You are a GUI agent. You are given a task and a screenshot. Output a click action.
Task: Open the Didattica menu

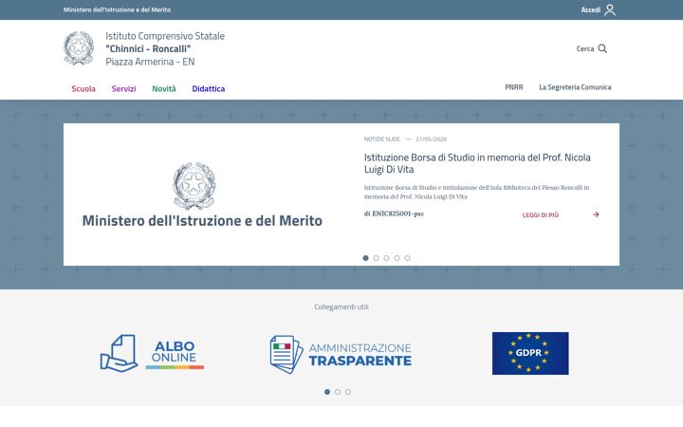pos(208,89)
